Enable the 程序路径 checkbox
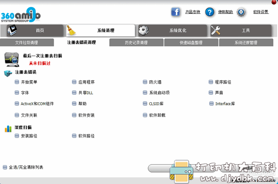The image size is (278, 184). point(210,82)
